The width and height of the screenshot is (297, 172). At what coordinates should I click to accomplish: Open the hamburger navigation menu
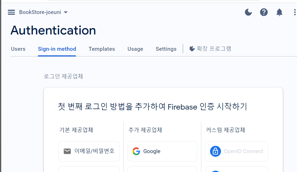(11, 12)
